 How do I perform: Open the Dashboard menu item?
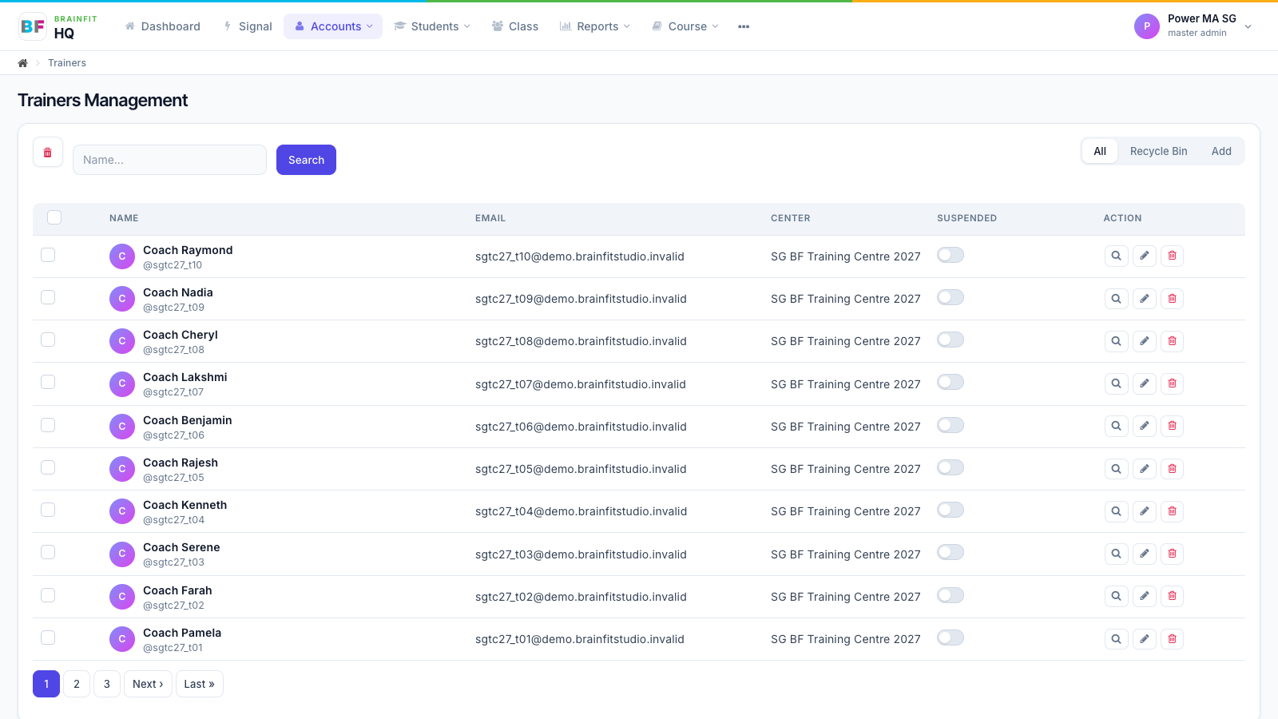(163, 26)
